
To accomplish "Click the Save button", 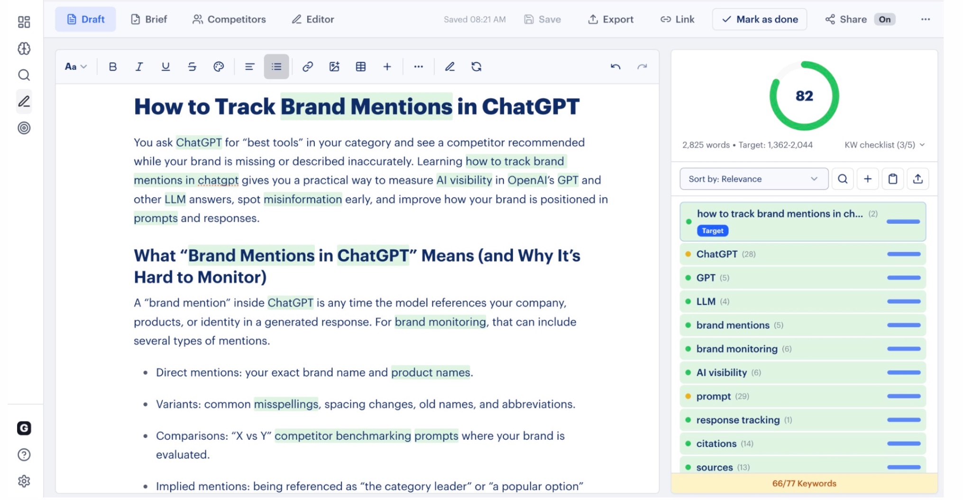I will click(x=542, y=19).
